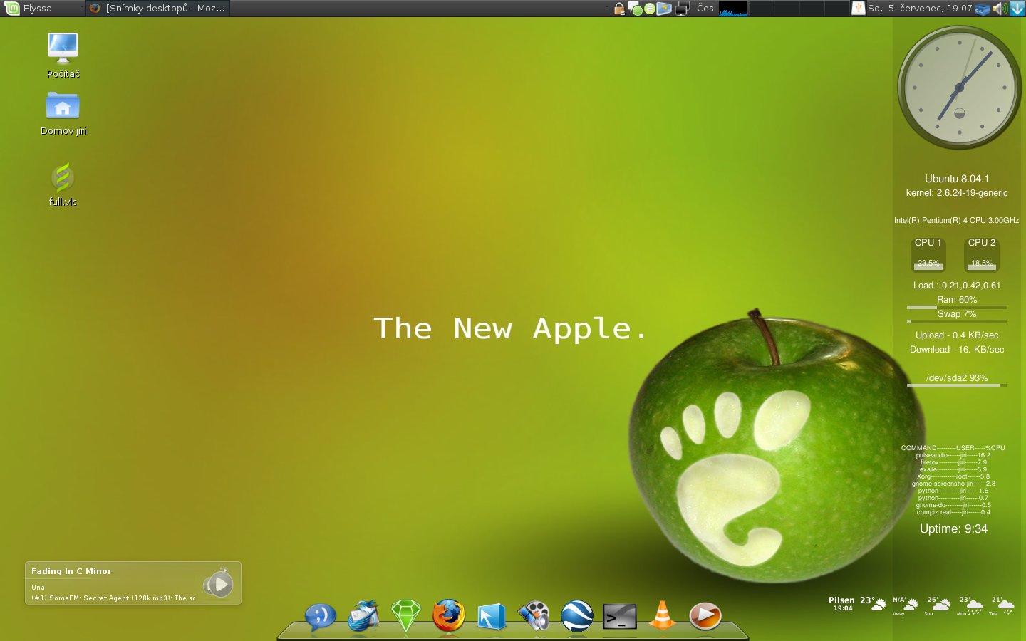The height and width of the screenshot is (641, 1026).
Task: Switch to the Snímky desktopů Mozilla window
Action: tap(157, 9)
